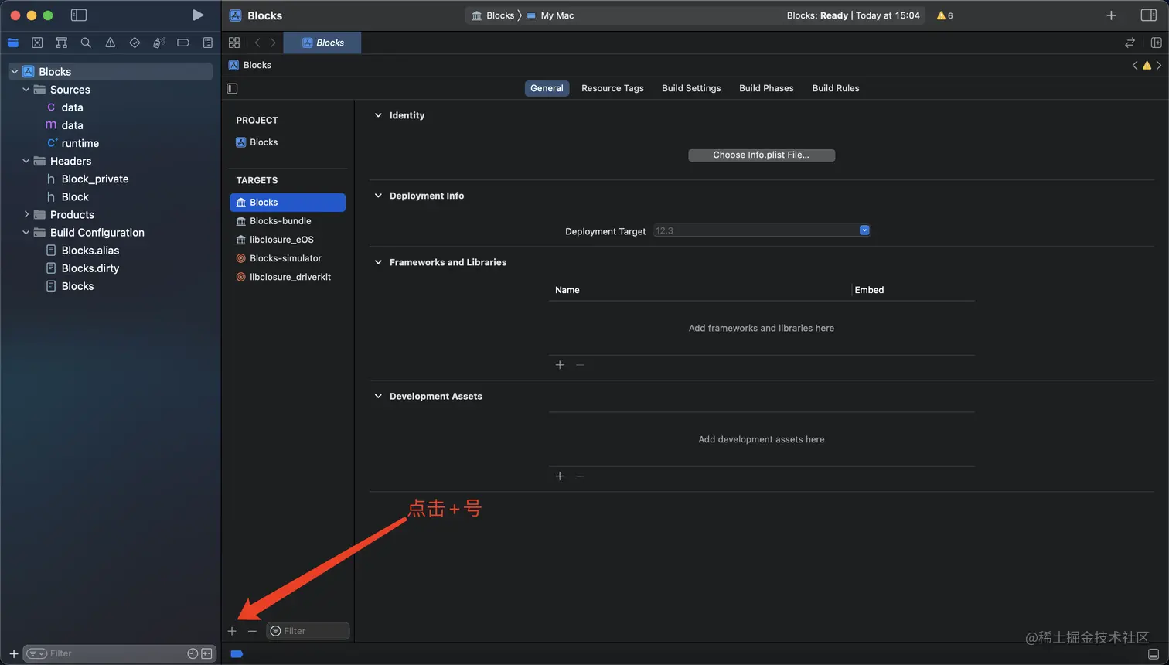The width and height of the screenshot is (1169, 665).
Task: Run the project with the play button
Action: click(x=198, y=15)
